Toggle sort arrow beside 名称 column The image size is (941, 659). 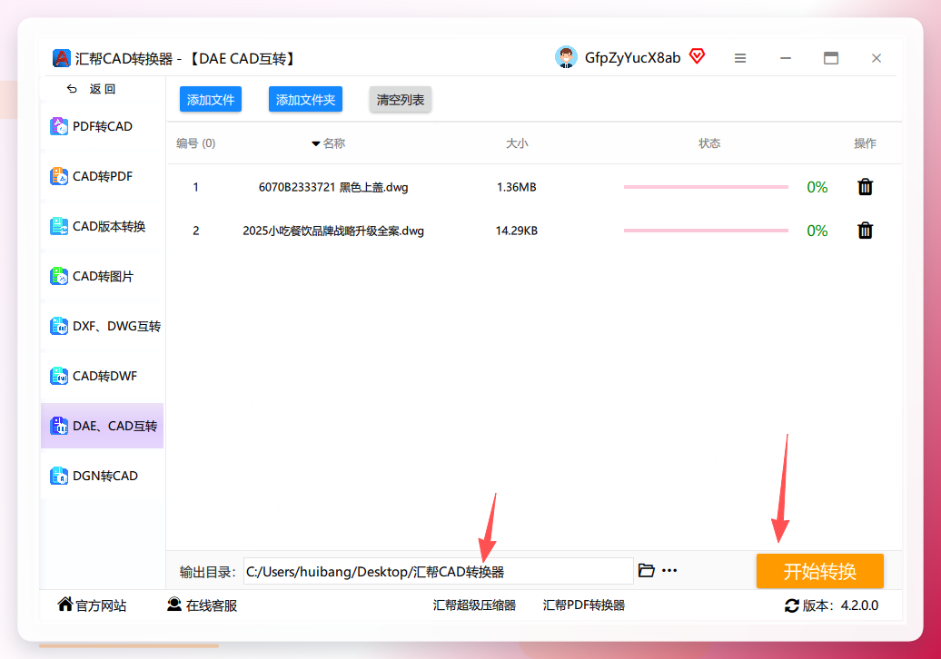pyautogui.click(x=316, y=143)
